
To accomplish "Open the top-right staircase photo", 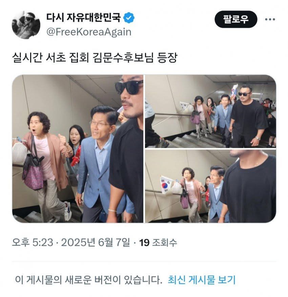I will 210,112.
